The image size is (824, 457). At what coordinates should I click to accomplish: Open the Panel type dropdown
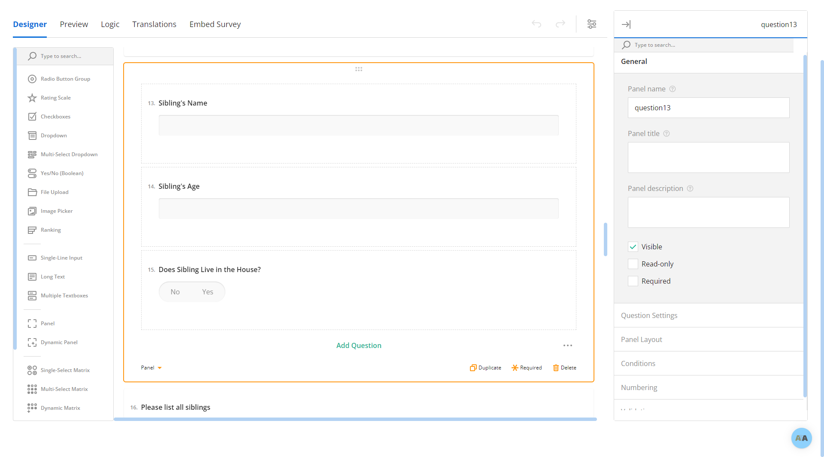click(151, 368)
